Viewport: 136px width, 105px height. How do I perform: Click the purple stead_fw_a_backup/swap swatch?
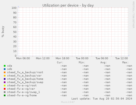point(5,82)
